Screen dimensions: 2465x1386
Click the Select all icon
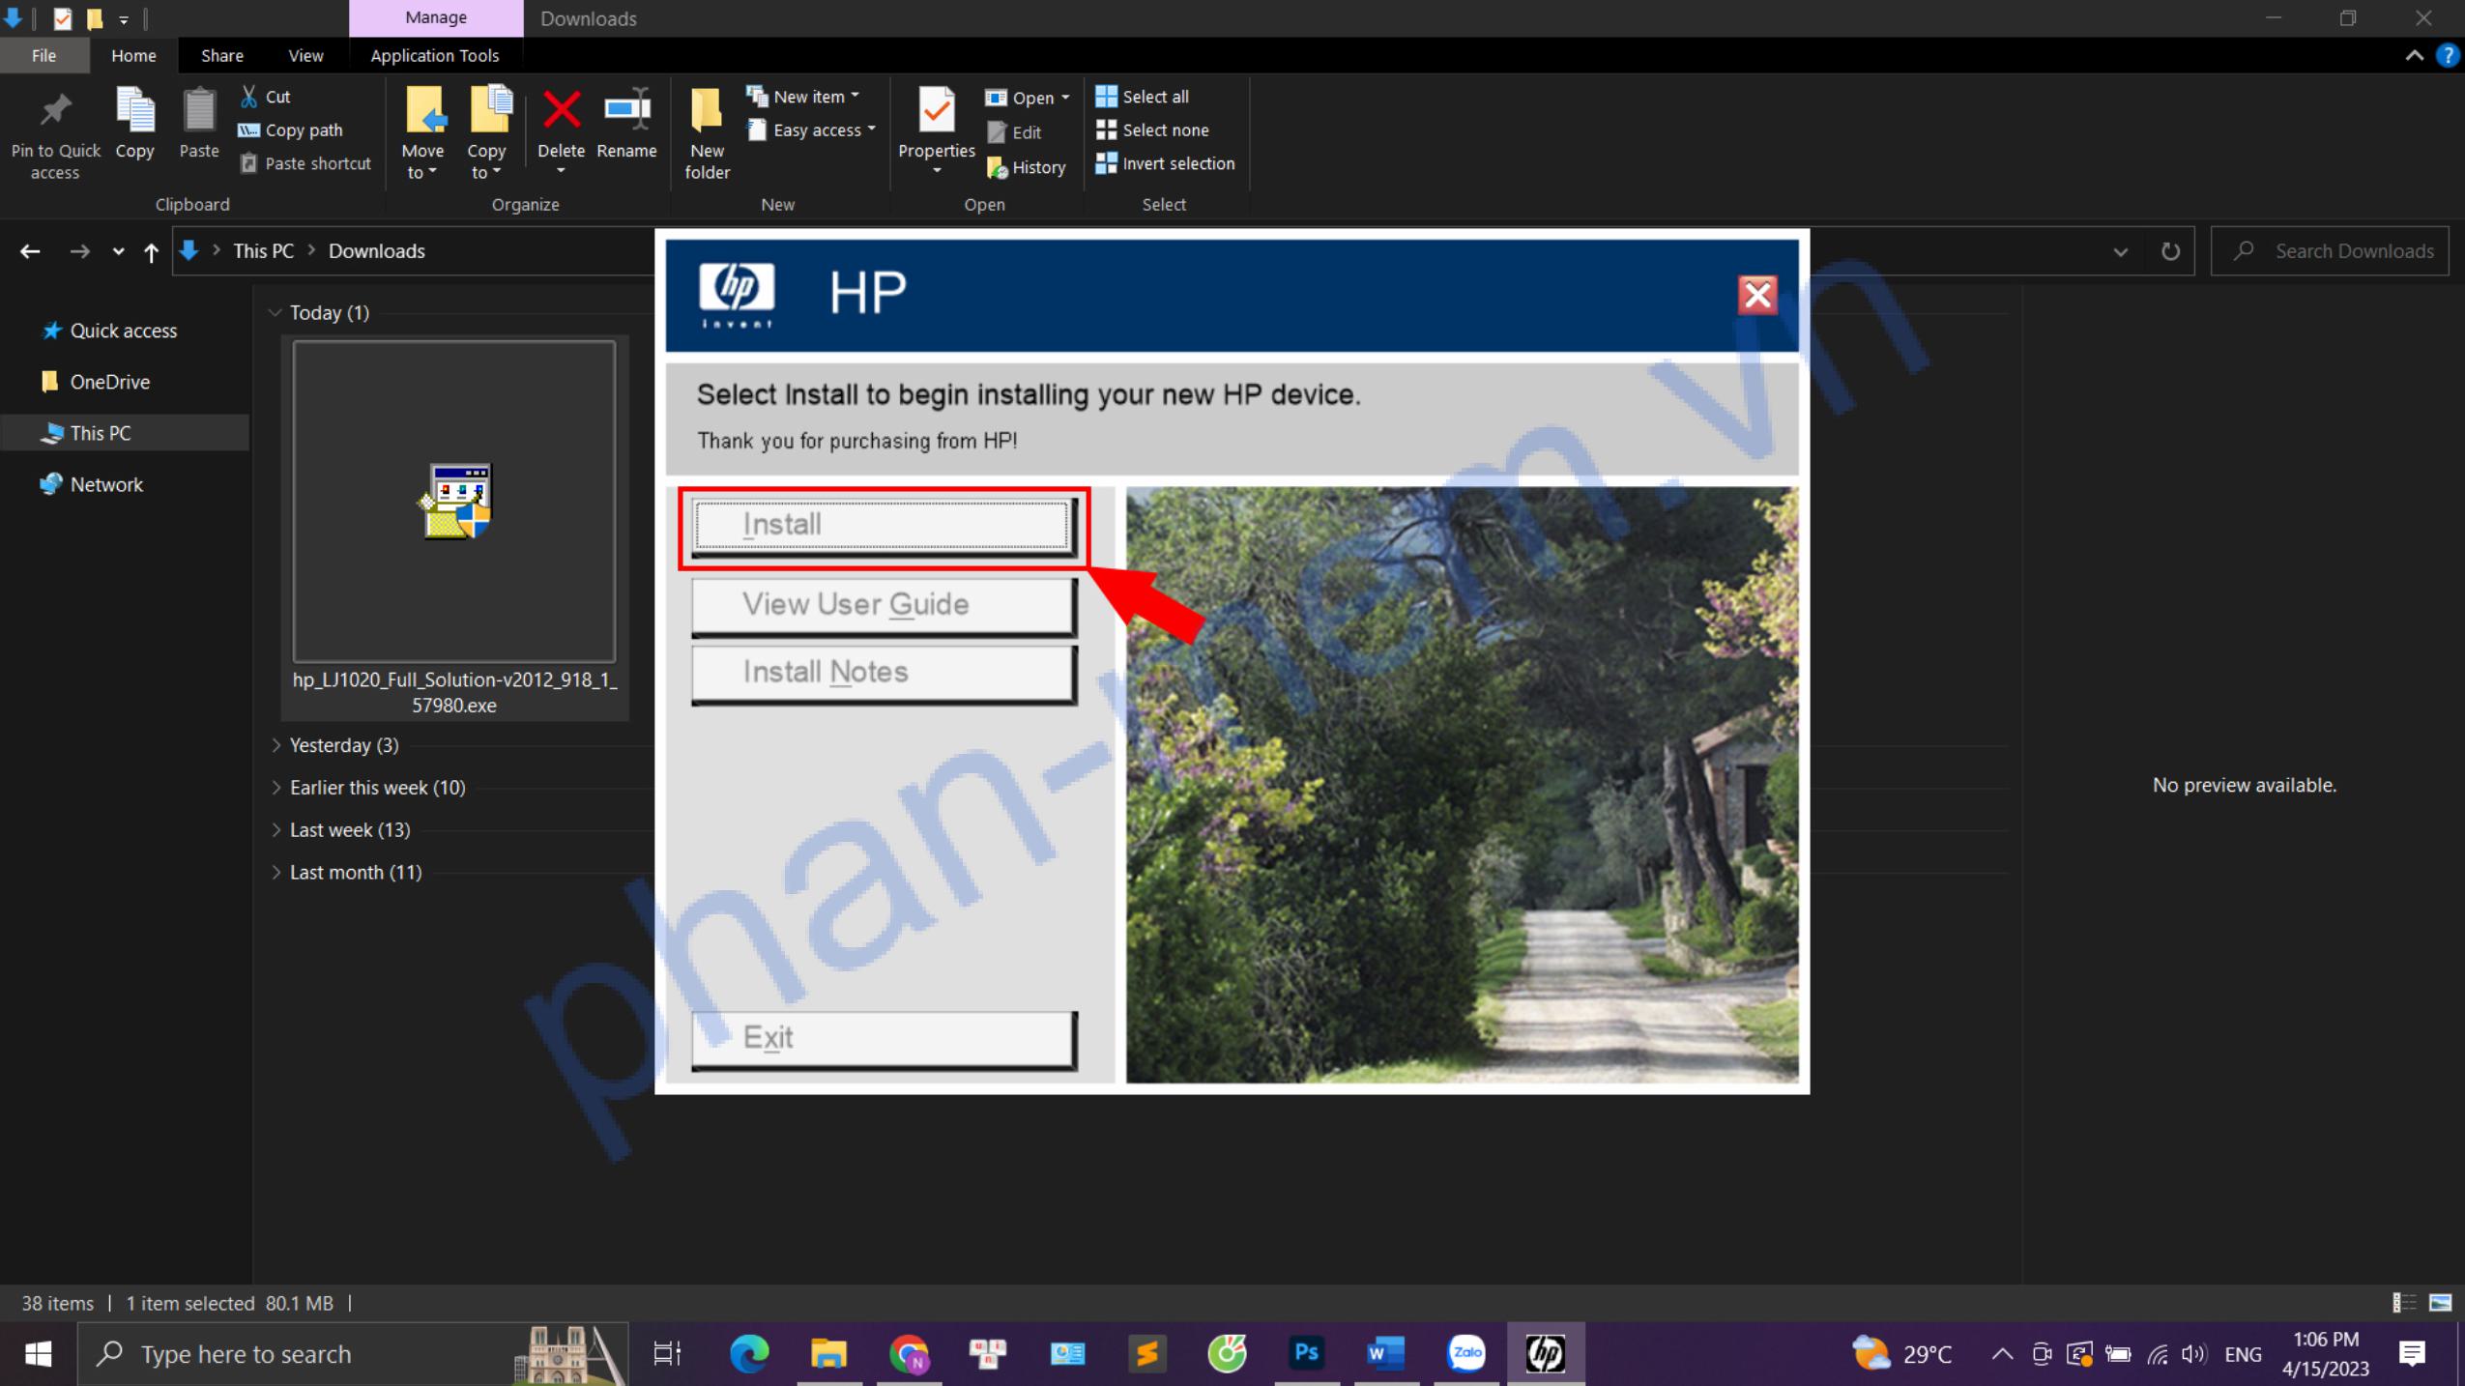[1106, 96]
